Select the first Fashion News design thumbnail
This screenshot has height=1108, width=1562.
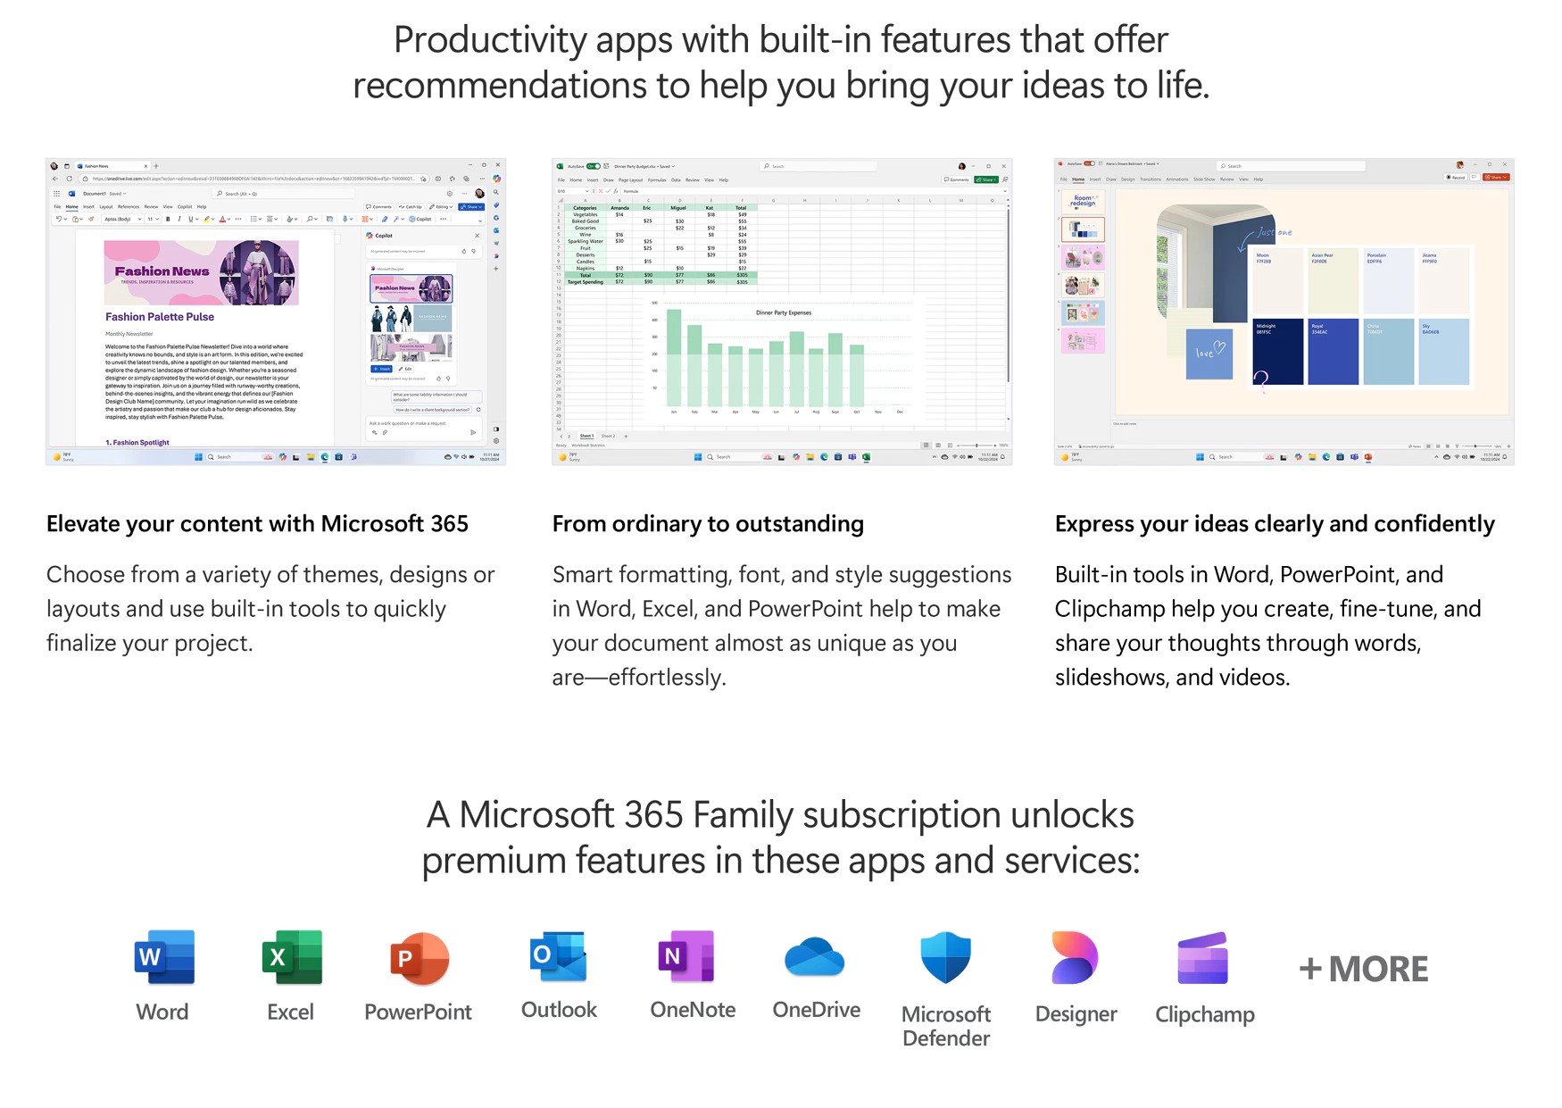[411, 288]
